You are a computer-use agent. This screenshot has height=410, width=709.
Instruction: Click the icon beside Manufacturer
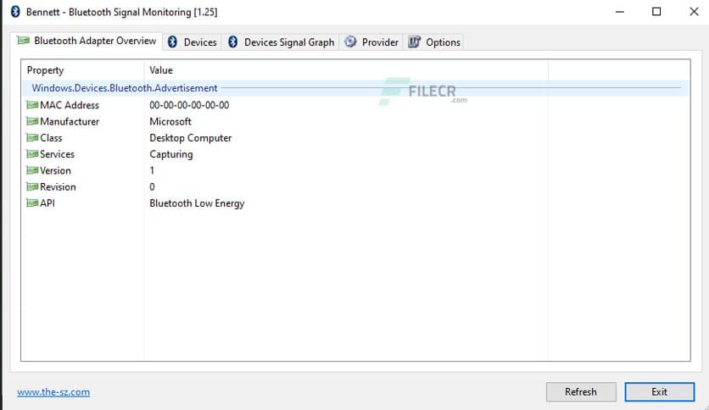[32, 121]
